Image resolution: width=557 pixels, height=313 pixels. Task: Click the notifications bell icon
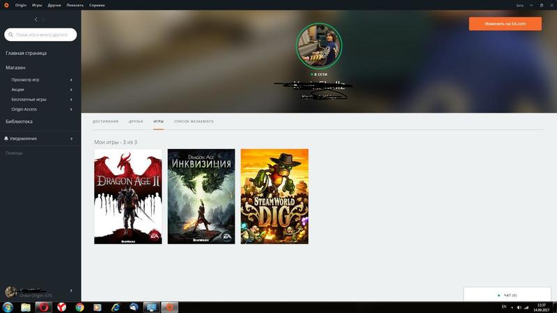(x=6, y=138)
